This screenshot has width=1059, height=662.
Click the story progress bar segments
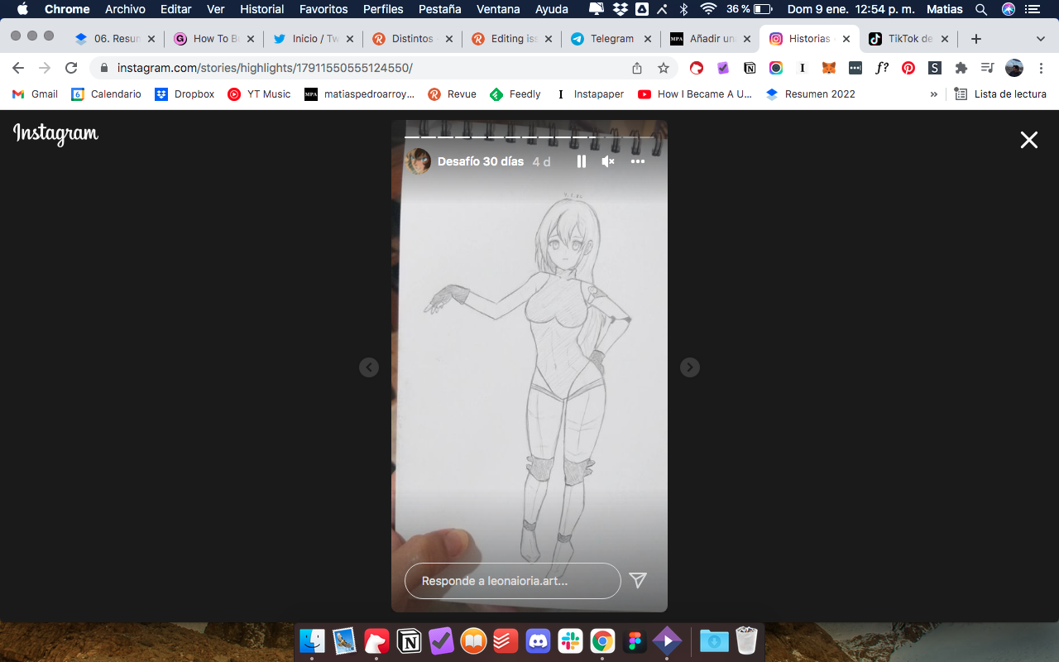[x=529, y=136]
